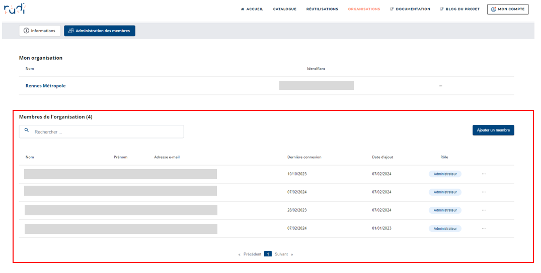The width and height of the screenshot is (541, 273).
Task: Click Administrateur badge of member connected 28/02/2023
Action: 445,210
